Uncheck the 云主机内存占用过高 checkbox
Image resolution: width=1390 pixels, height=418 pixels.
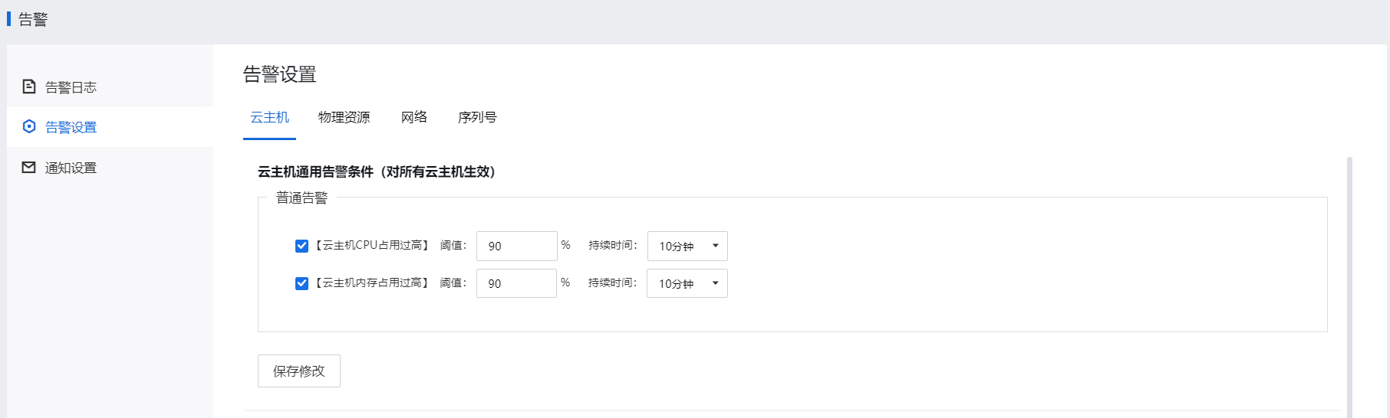(301, 283)
